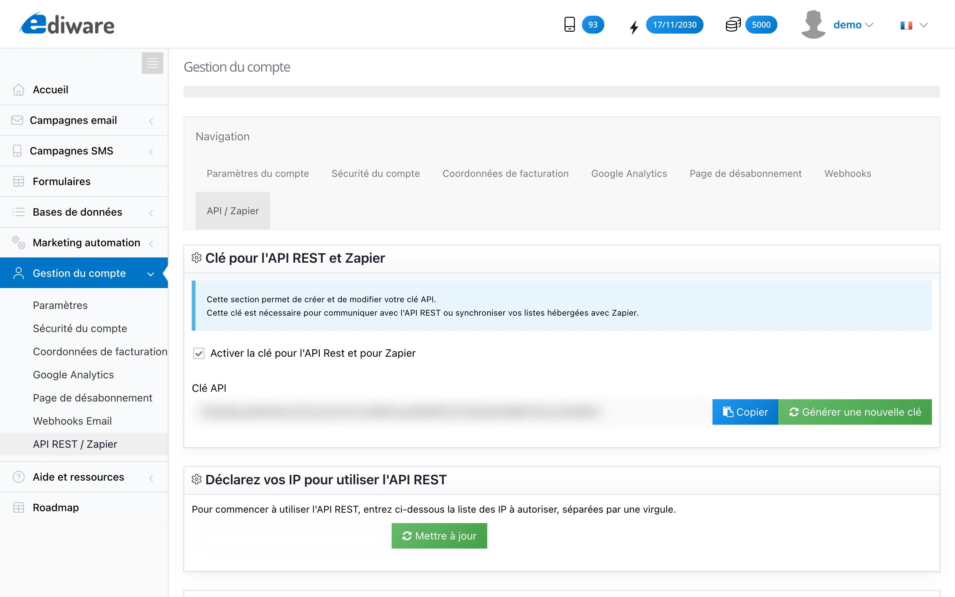Image resolution: width=955 pixels, height=597 pixels.
Task: Open Sécurité du compte sidebar item
Action: click(x=80, y=328)
